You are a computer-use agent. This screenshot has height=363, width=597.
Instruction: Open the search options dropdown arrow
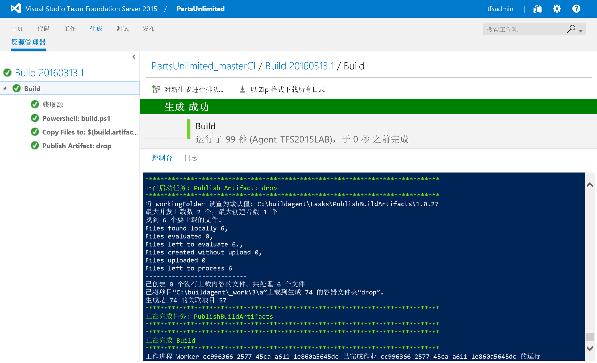(581, 31)
